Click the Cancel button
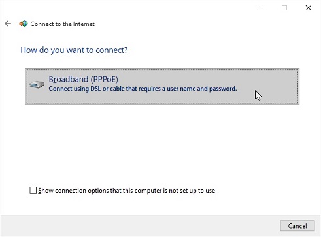321x237 pixels. [297, 226]
